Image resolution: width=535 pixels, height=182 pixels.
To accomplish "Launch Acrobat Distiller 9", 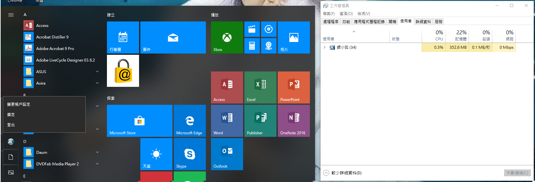I will pyautogui.click(x=61, y=37).
